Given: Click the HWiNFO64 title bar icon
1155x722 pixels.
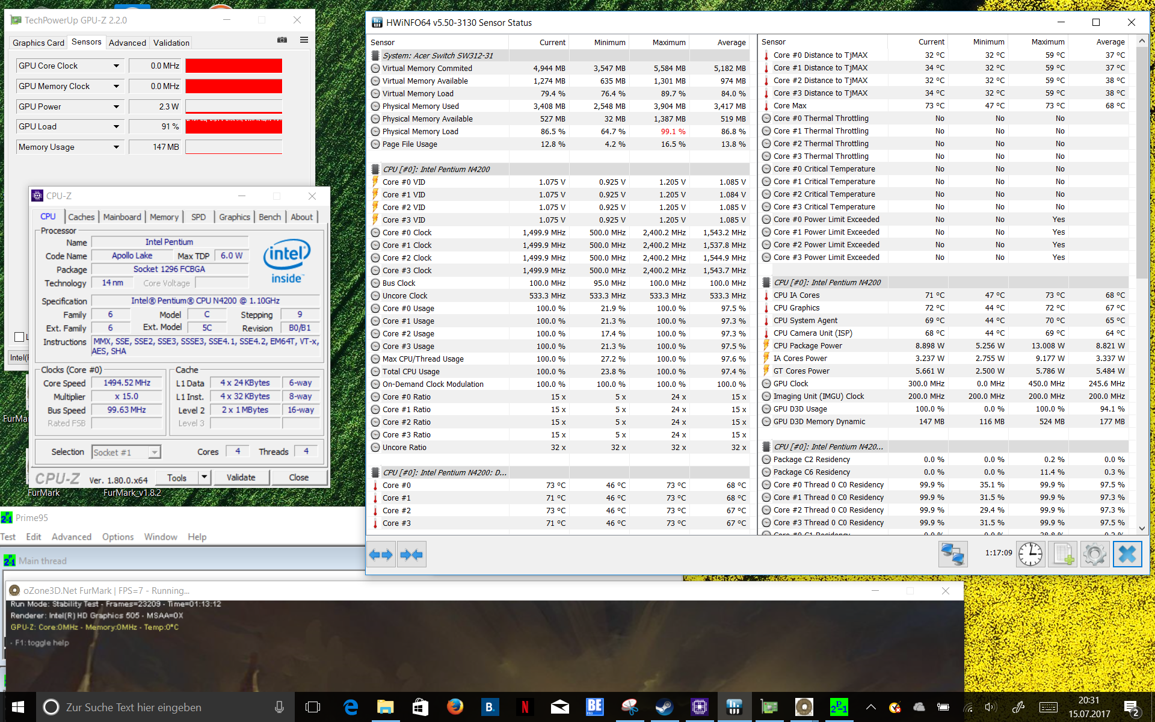Looking at the screenshot, I should (x=377, y=23).
